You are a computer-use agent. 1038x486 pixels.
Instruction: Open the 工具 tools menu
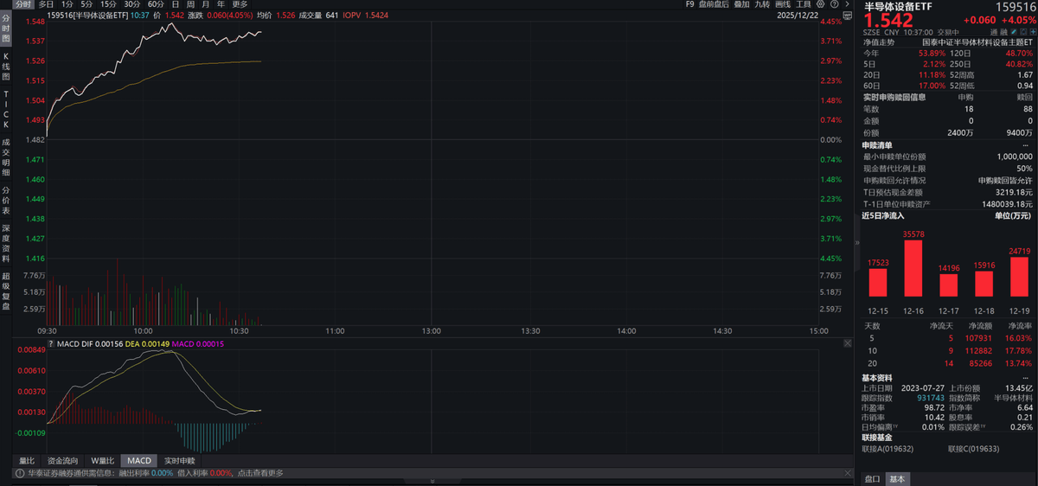[804, 4]
